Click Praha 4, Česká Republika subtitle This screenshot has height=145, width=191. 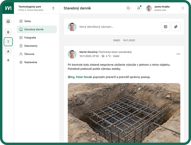[x=31, y=10]
